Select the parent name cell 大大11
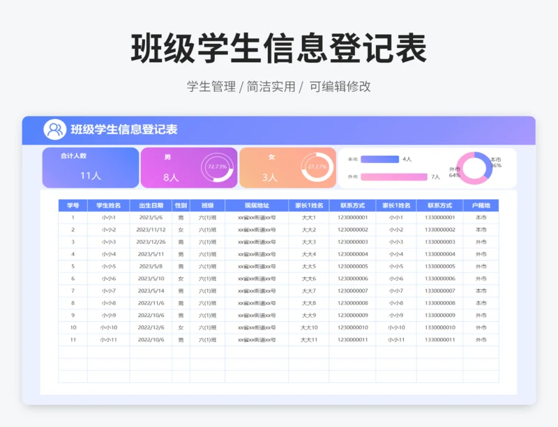This screenshot has height=427, width=558. coord(309,339)
